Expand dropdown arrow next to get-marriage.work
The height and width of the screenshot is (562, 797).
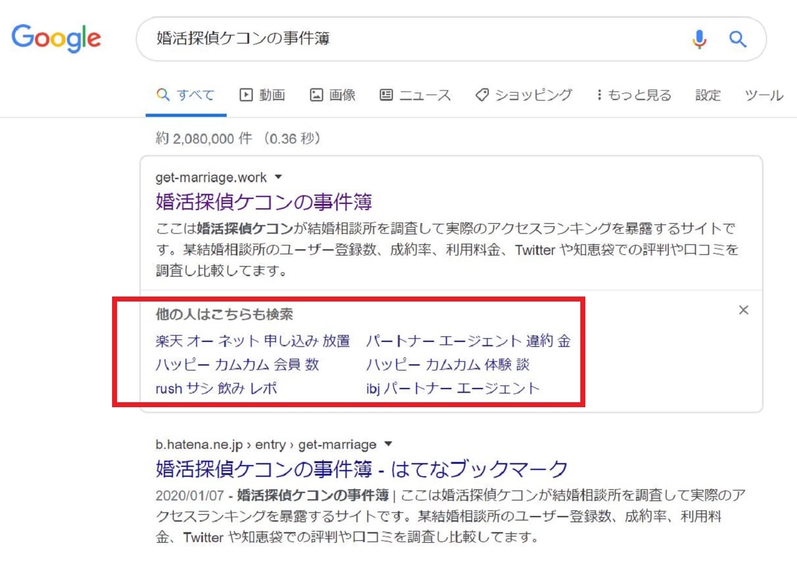pyautogui.click(x=278, y=177)
